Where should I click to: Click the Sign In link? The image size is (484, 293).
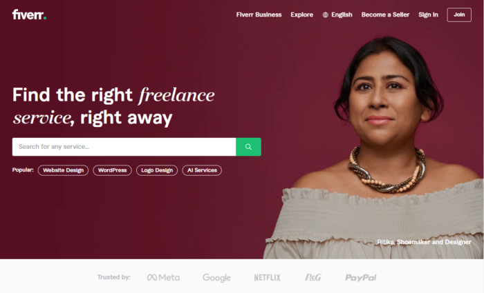[x=428, y=14]
